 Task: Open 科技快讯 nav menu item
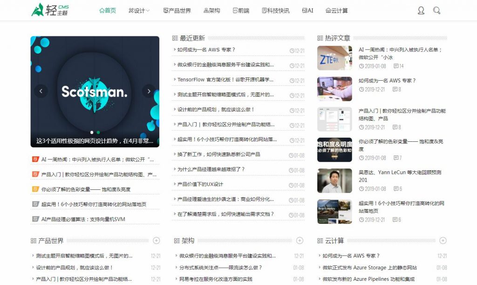[x=276, y=11]
